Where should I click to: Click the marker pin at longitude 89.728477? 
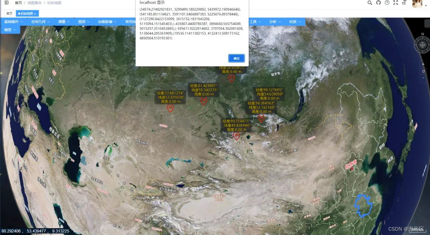click(x=236, y=136)
